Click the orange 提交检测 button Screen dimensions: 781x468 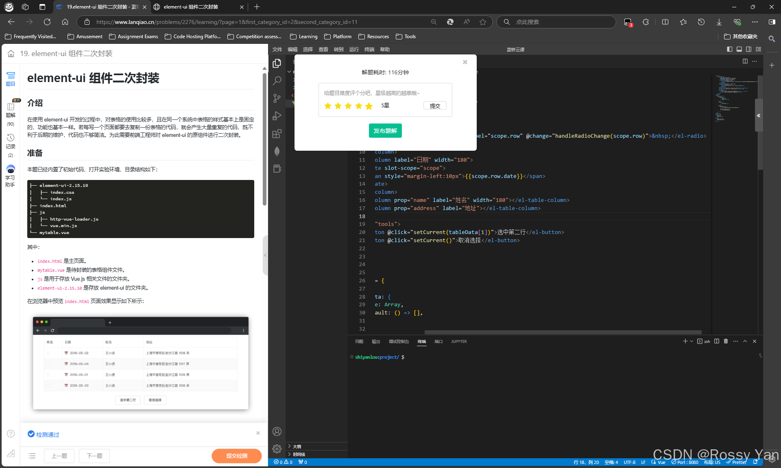coord(236,456)
